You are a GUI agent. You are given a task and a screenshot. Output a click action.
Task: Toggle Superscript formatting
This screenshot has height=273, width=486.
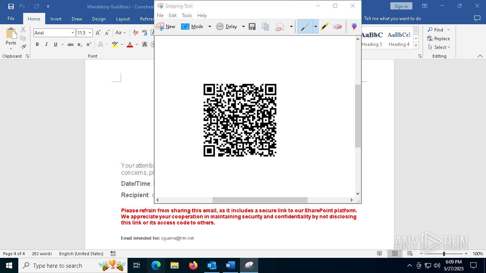coord(89,44)
